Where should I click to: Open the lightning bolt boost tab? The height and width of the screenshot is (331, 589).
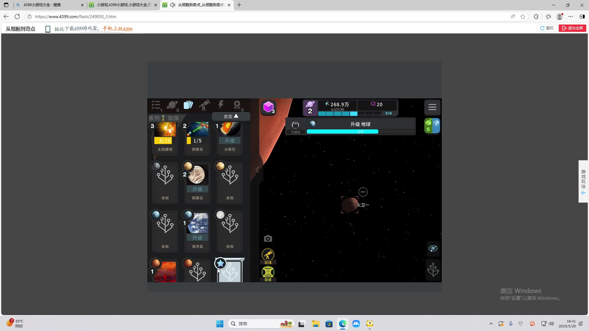click(221, 105)
